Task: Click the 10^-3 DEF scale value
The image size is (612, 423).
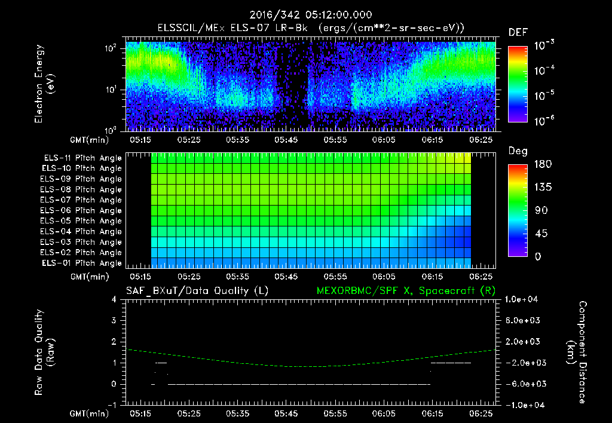Action: pos(544,45)
